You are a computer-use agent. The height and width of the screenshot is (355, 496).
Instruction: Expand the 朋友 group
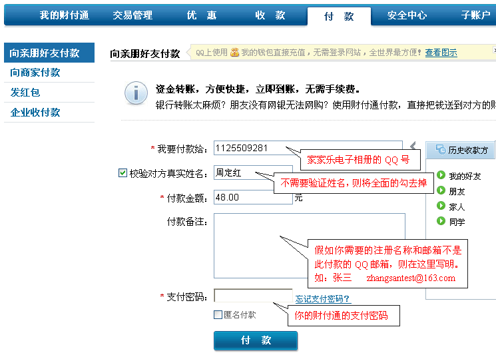(x=441, y=190)
